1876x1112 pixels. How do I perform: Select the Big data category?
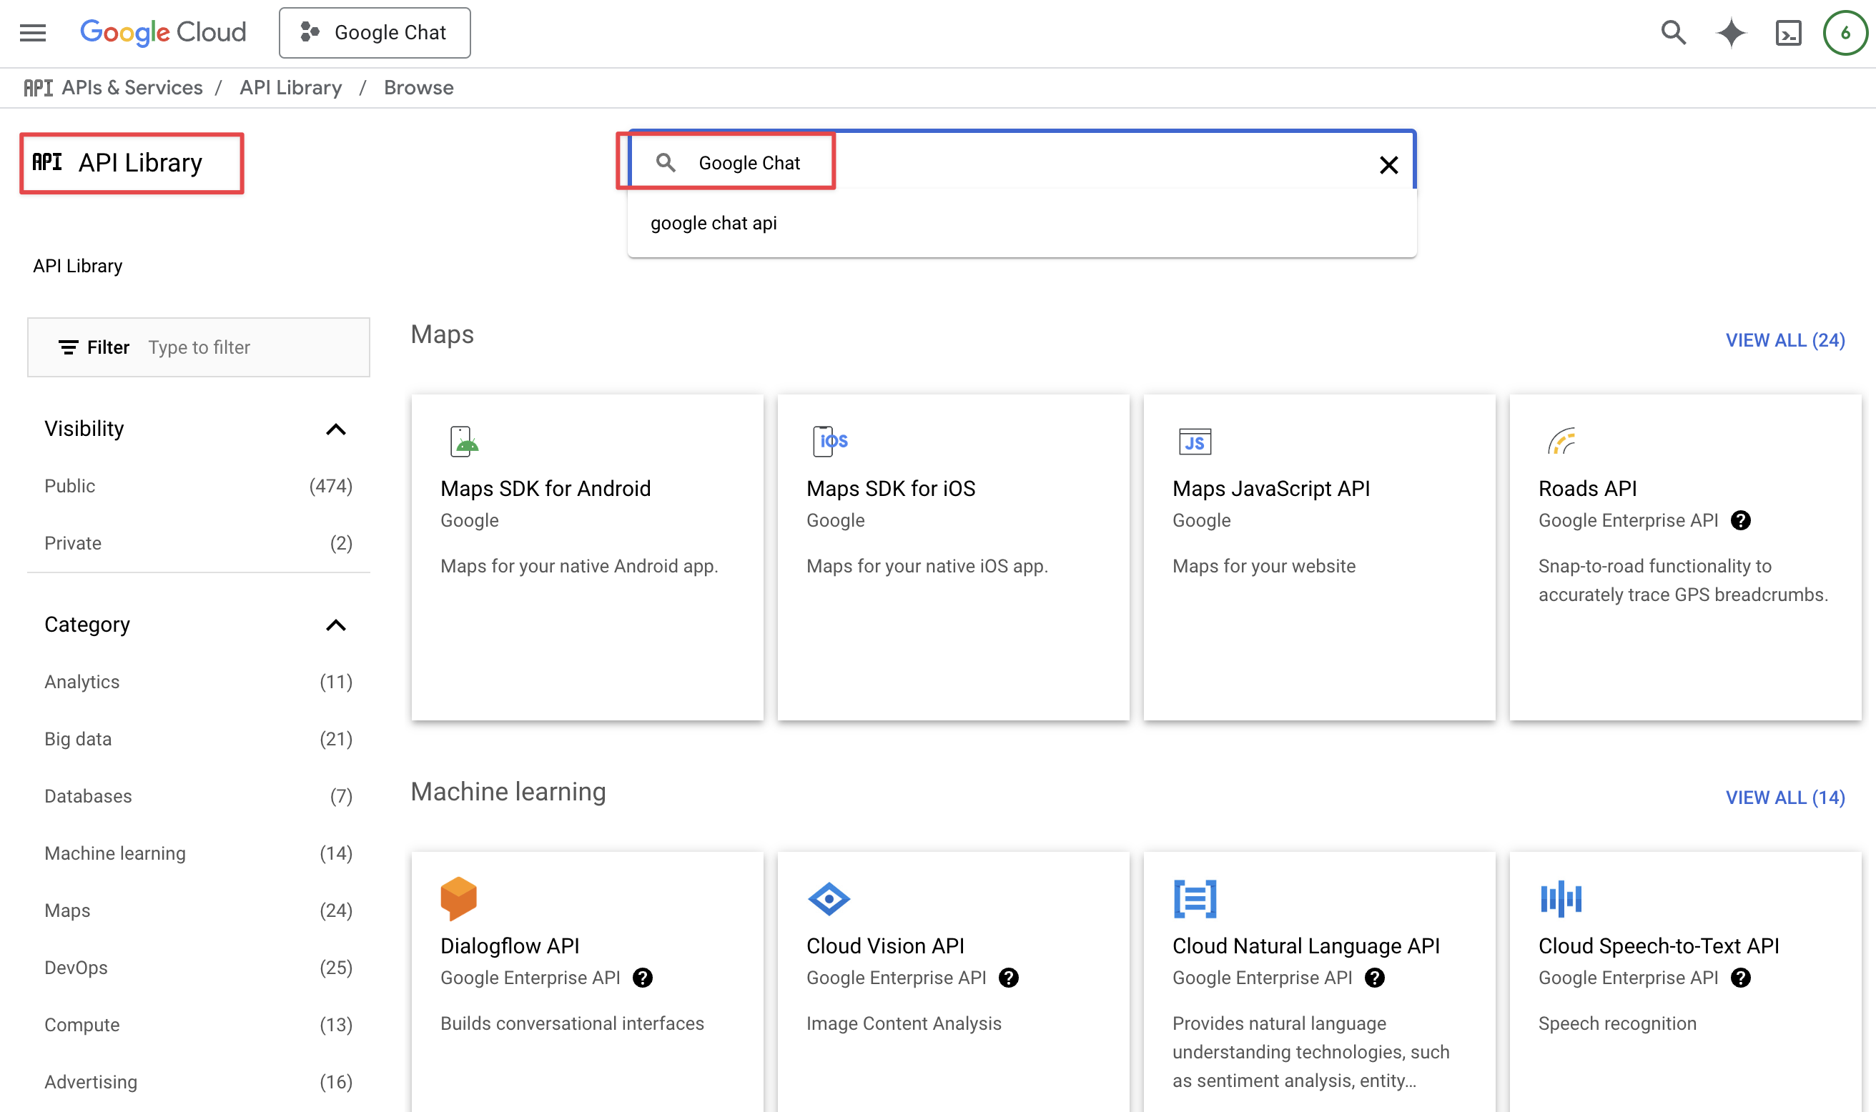click(x=198, y=739)
